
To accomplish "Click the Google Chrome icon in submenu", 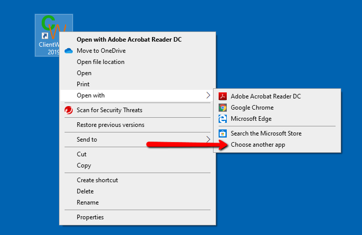I will click(223, 108).
